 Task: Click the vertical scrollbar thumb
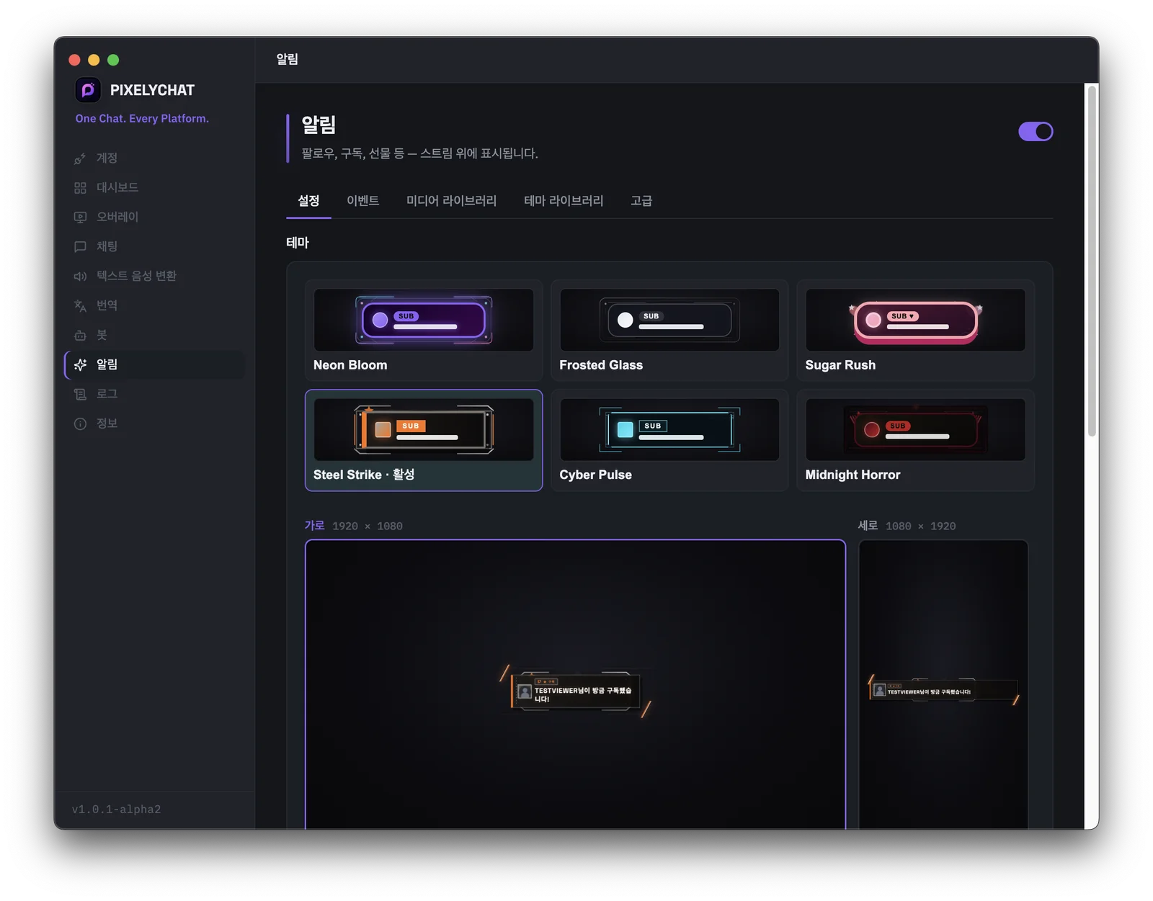click(x=1092, y=261)
